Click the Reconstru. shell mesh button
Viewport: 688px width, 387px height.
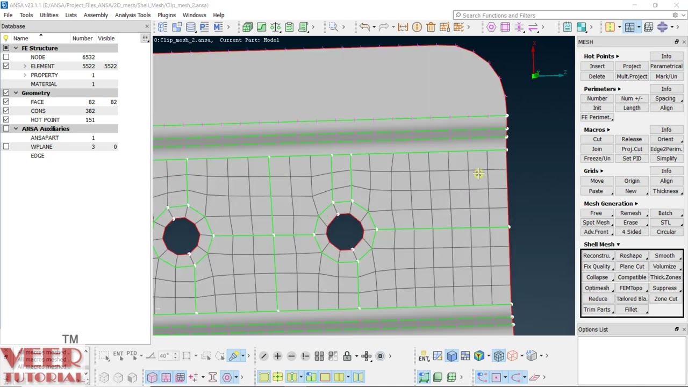597,256
